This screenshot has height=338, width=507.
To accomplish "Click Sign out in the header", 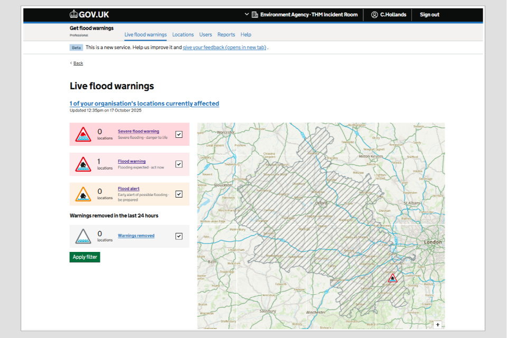I will click(429, 15).
